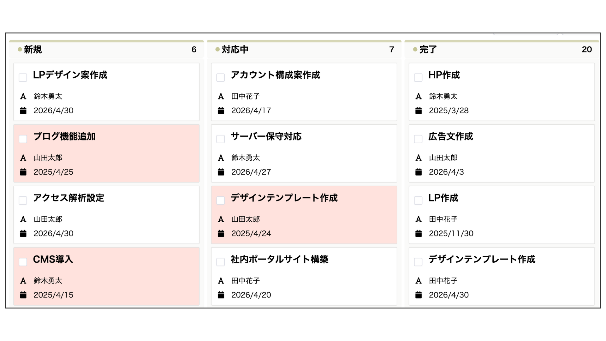
Task: Click calendar icon on CMS導入 card
Action: click(23, 295)
